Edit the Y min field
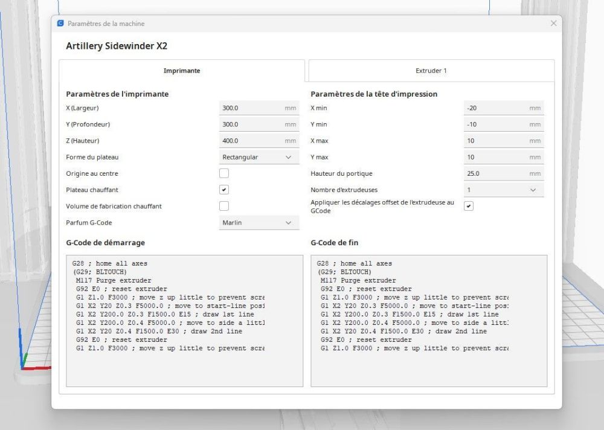Viewport: 604px width, 430px height. click(x=504, y=124)
